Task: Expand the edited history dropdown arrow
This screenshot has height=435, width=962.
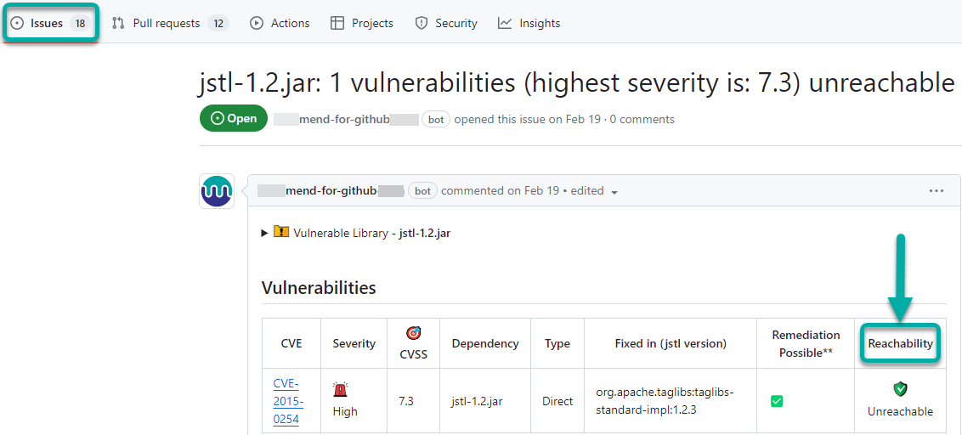Action: coord(614,192)
